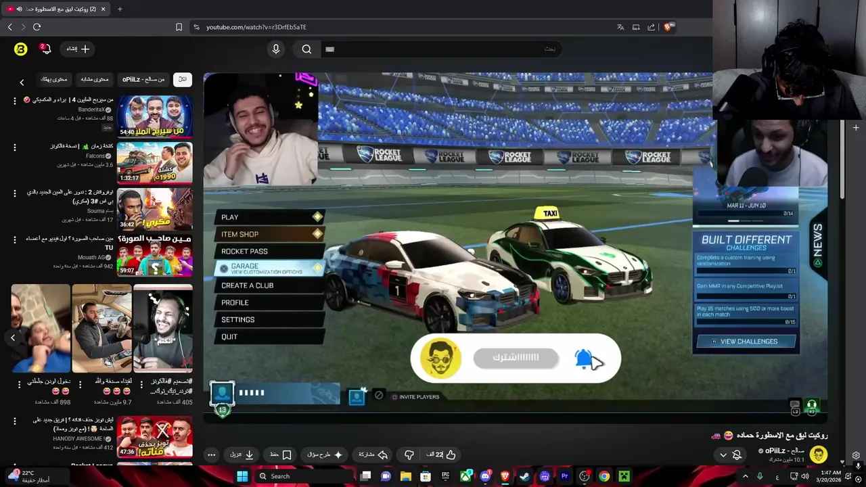Start voice search with the microphone
The image size is (866, 487).
275,49
